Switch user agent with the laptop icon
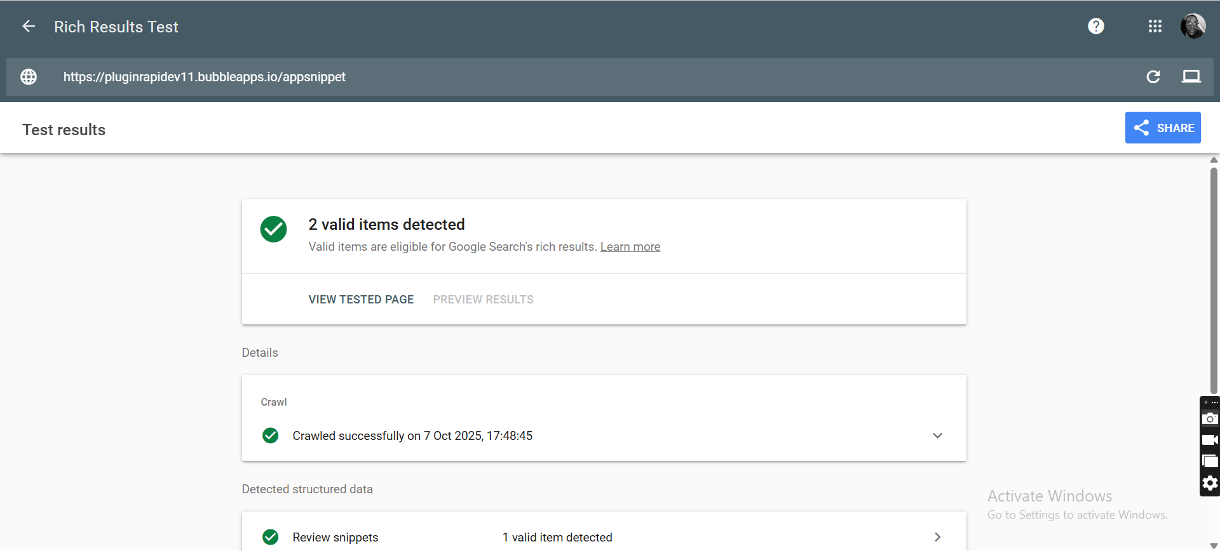 click(x=1191, y=77)
